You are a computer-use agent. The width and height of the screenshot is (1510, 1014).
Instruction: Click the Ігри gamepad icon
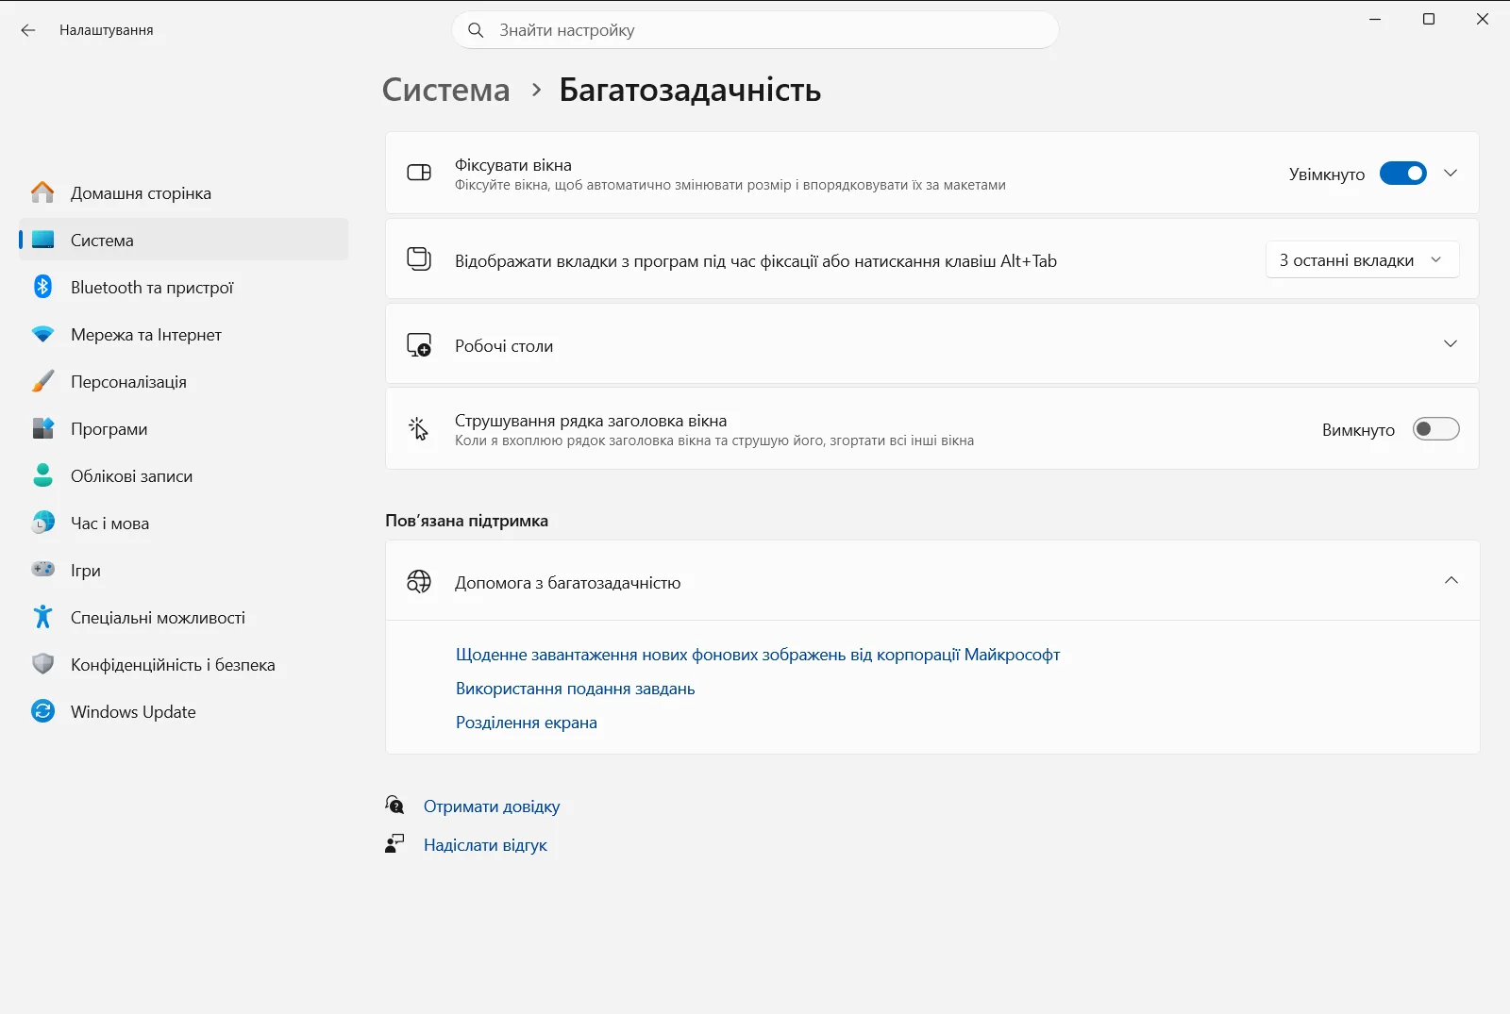tap(42, 570)
